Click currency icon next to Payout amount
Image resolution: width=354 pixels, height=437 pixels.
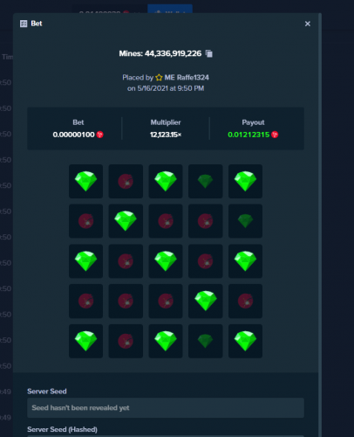click(x=275, y=135)
